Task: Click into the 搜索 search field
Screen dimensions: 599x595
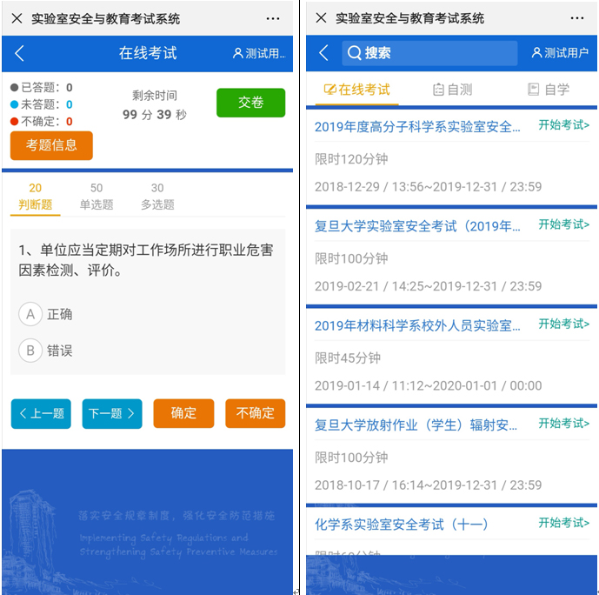Action: coord(435,53)
